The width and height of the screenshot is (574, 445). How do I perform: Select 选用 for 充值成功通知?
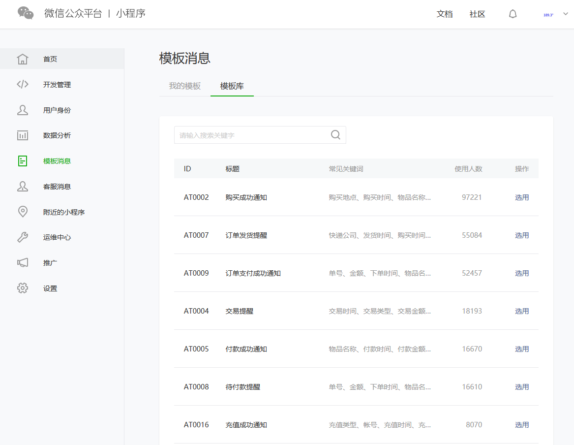(x=522, y=425)
